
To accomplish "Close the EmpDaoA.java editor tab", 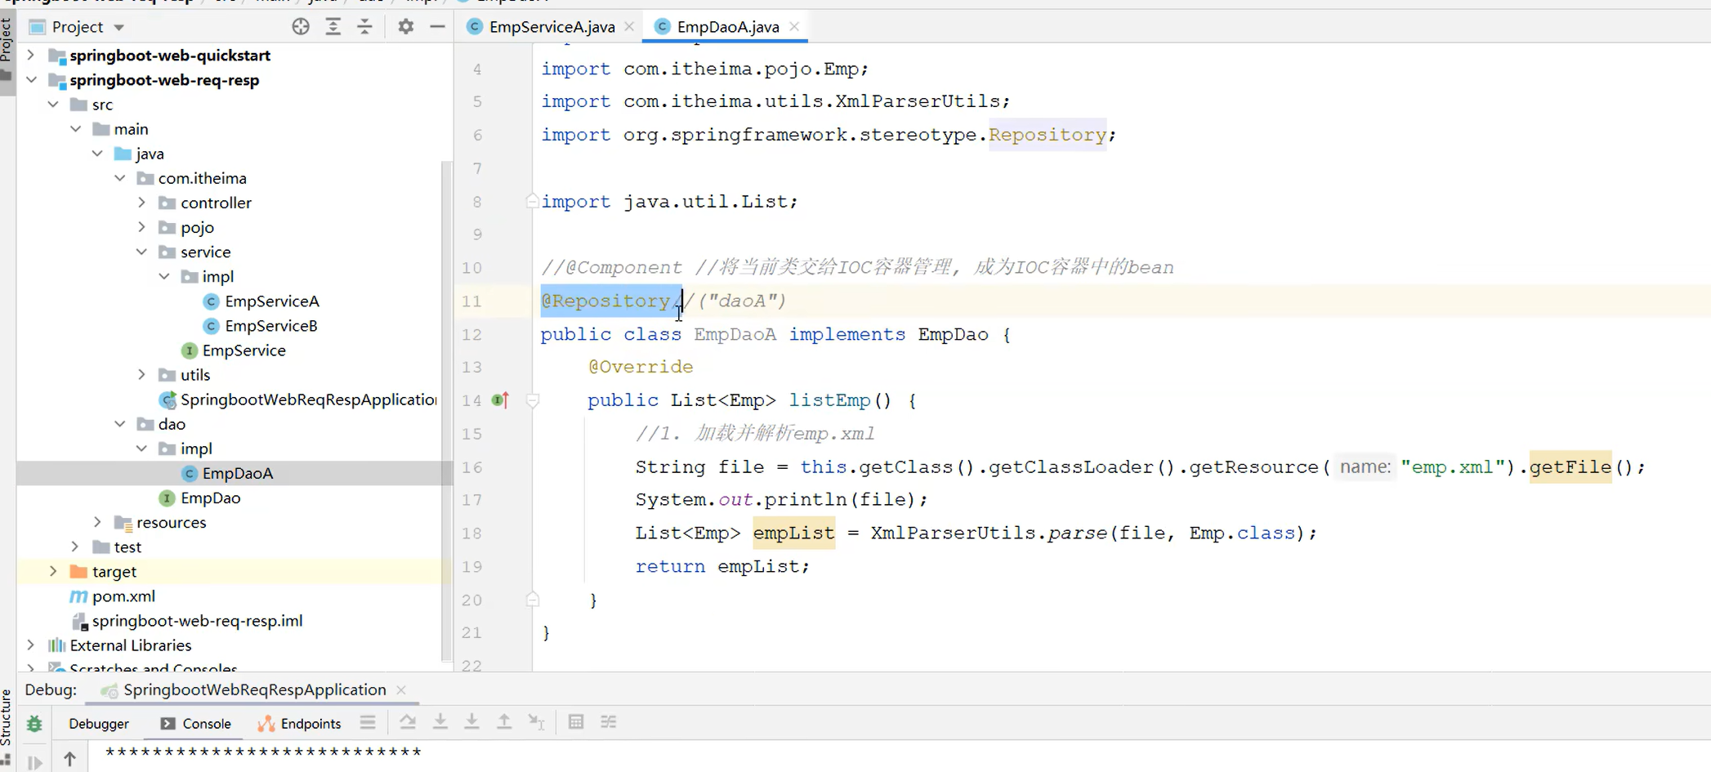I will coord(793,26).
